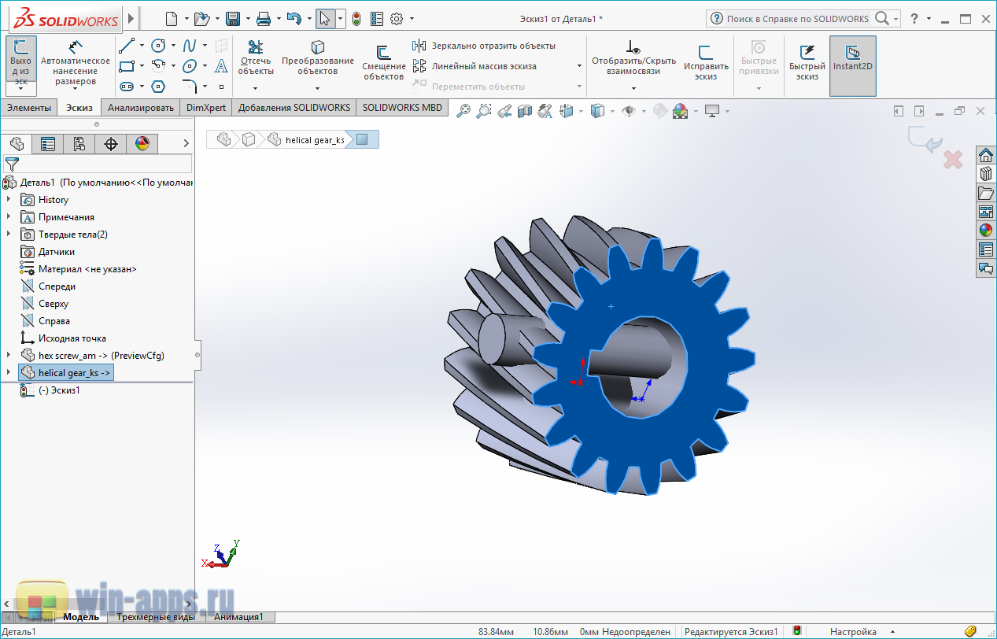Toggle Hide/Show Items eye icon

628,111
